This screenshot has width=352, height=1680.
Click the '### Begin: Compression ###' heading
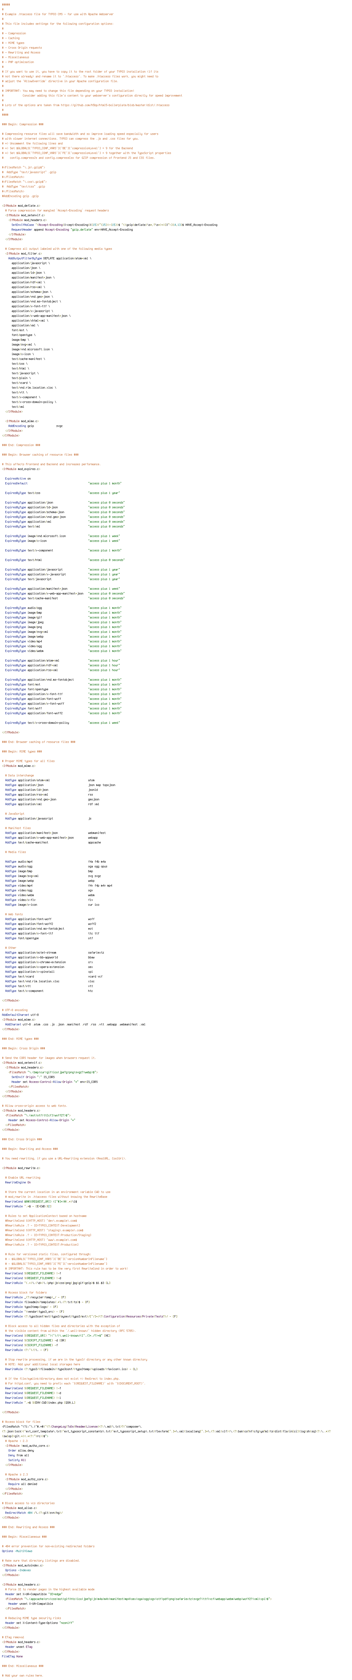[x=23, y=124]
